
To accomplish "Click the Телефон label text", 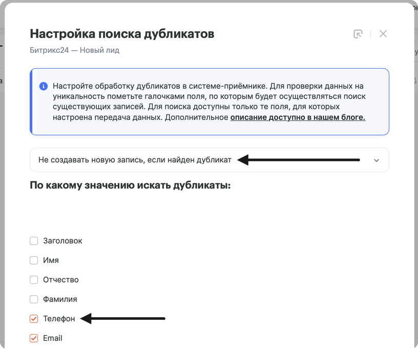I will [59, 319].
